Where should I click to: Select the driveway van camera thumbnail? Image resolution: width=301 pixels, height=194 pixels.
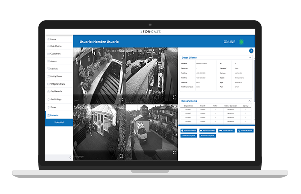[x=152, y=132]
